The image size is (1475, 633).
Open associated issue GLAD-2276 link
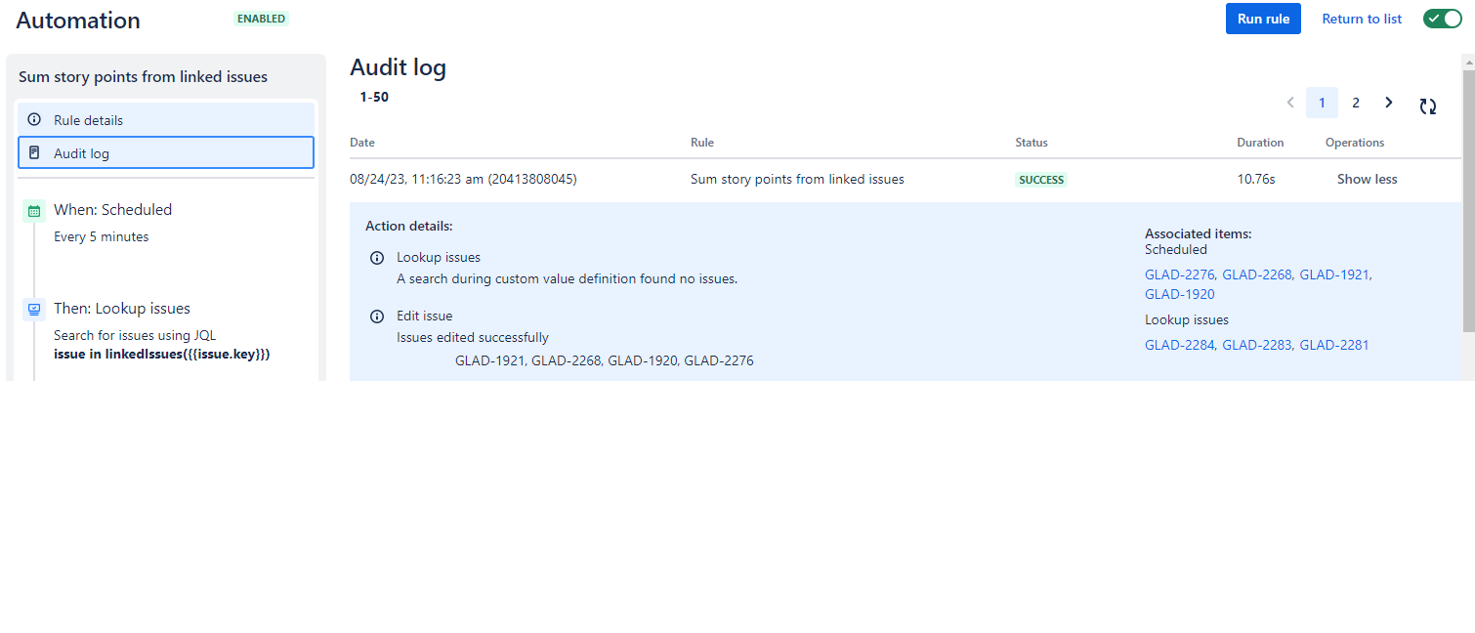coord(1179,275)
